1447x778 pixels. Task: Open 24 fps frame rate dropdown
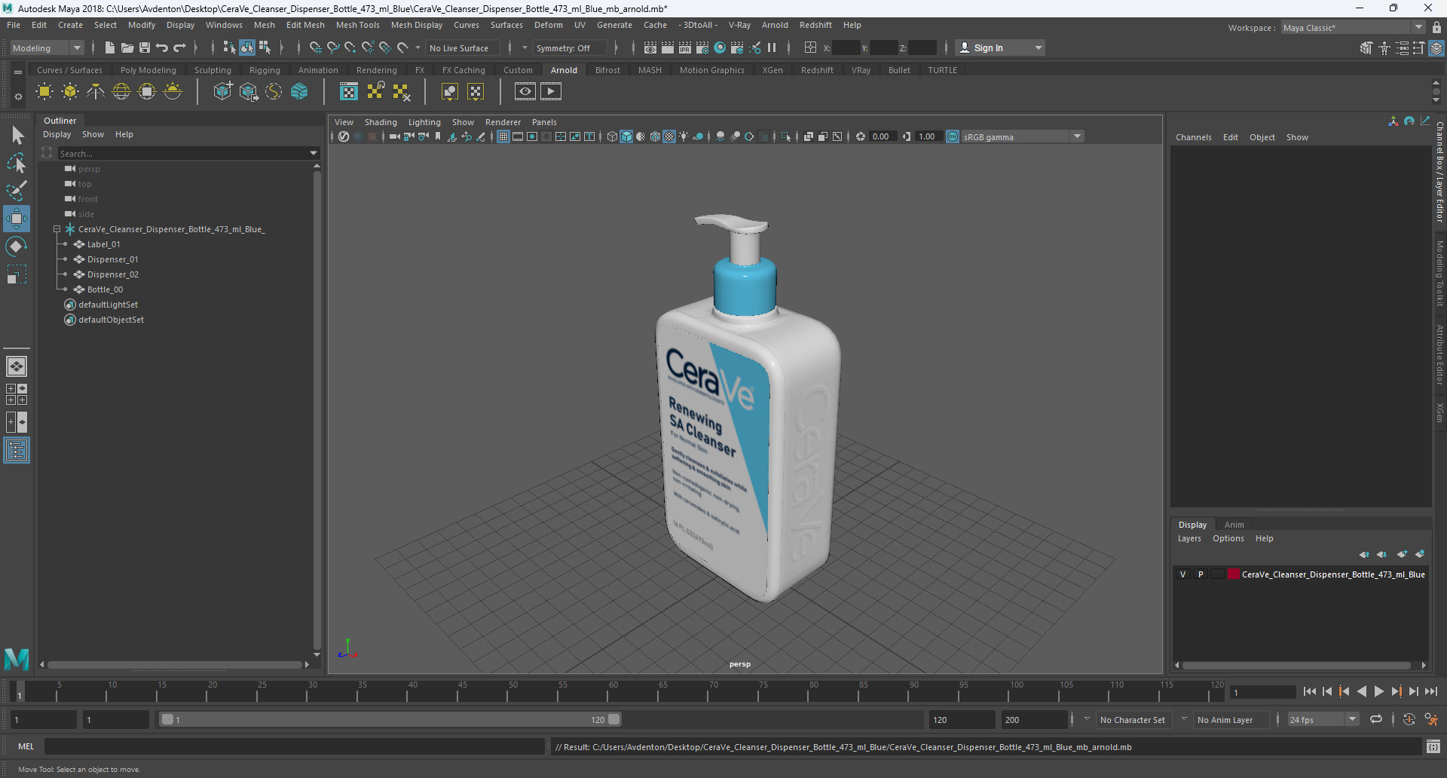1323,719
